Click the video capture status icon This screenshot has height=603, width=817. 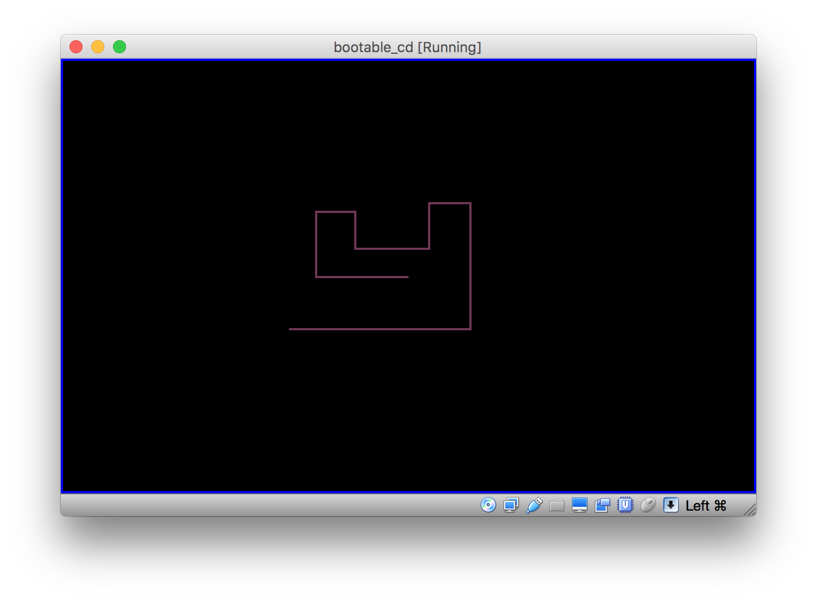click(x=602, y=505)
